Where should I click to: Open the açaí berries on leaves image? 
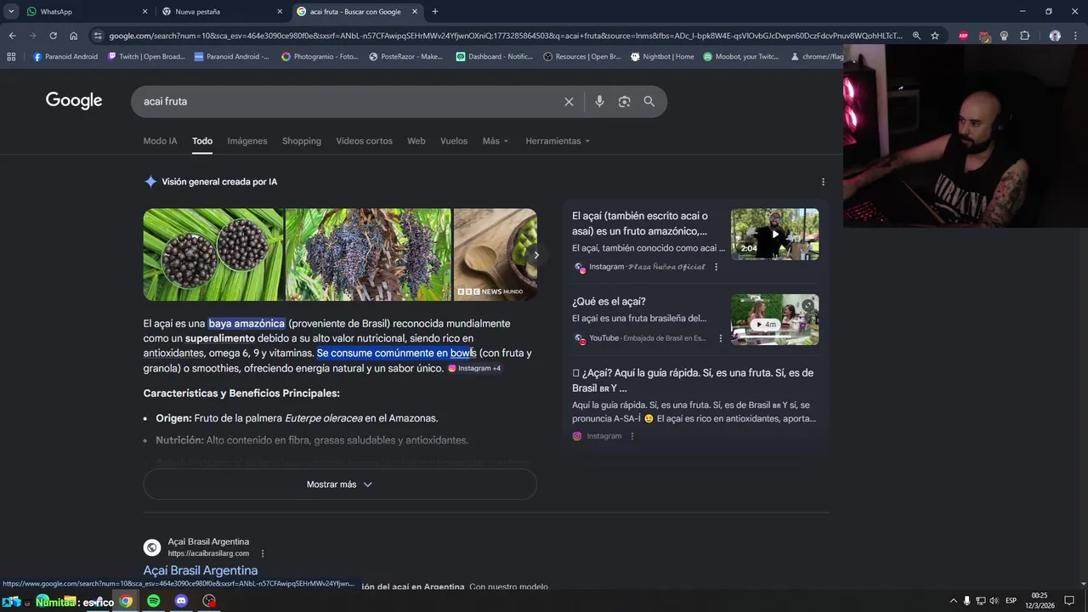(213, 254)
